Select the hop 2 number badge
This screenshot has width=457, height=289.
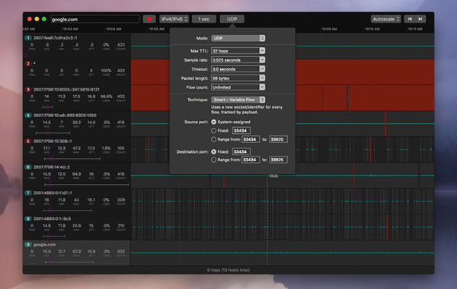[x=28, y=63]
